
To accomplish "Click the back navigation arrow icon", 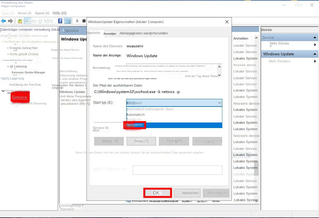I will point(3,21).
